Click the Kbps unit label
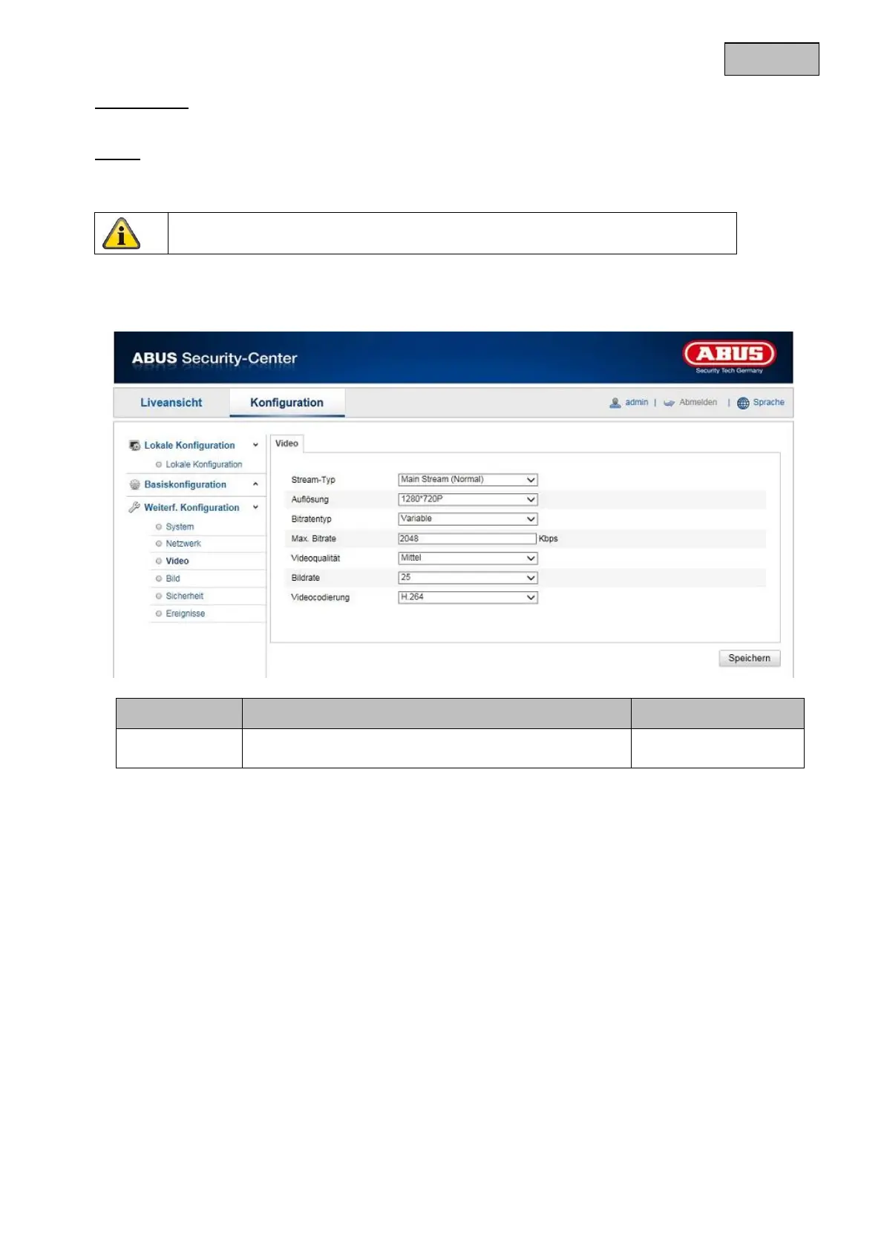The image size is (884, 1249). (x=549, y=538)
